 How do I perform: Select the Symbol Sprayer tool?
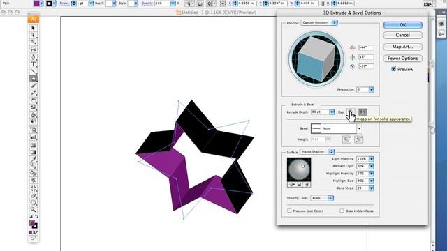[33, 130]
